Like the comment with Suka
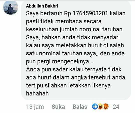 coord(58,107)
